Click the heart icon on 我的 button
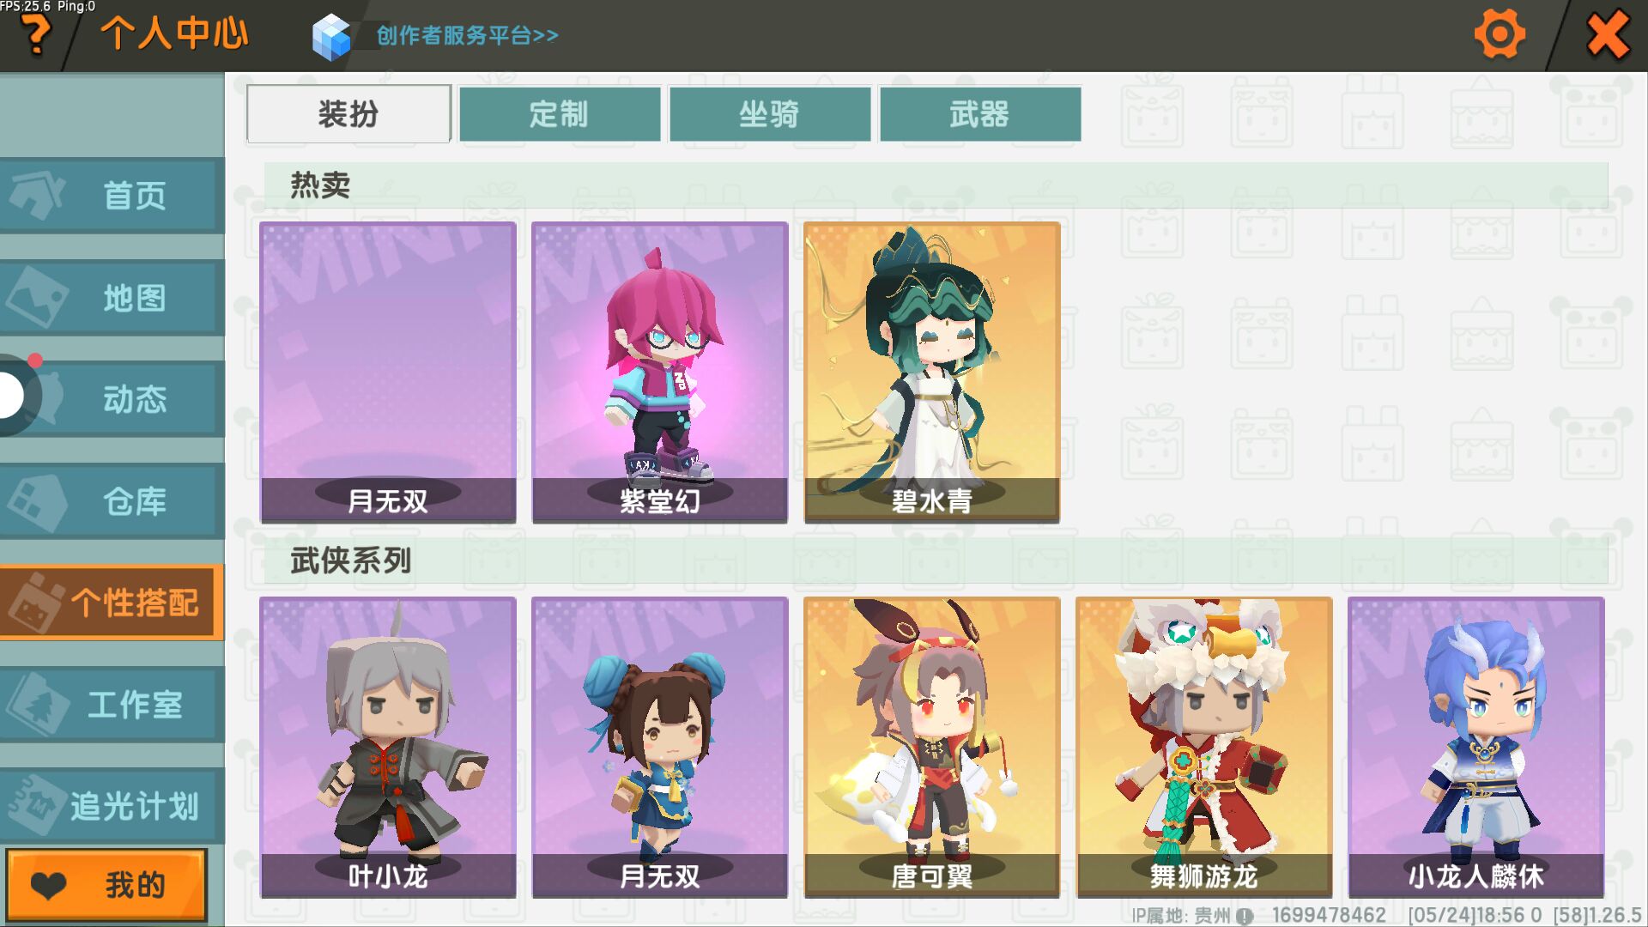Viewport: 1648px width, 927px height. [49, 885]
